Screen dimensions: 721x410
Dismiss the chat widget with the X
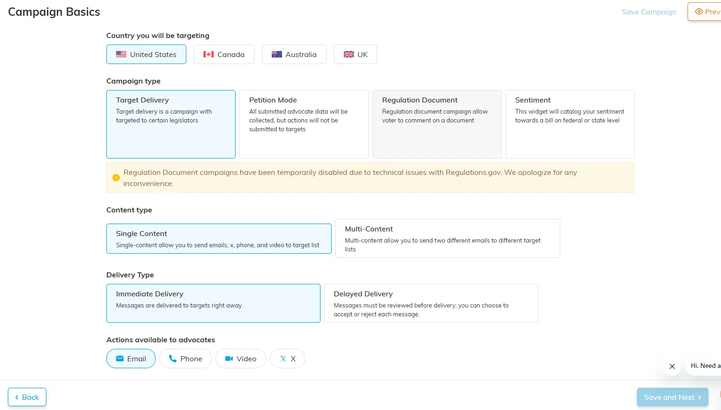pyautogui.click(x=672, y=366)
